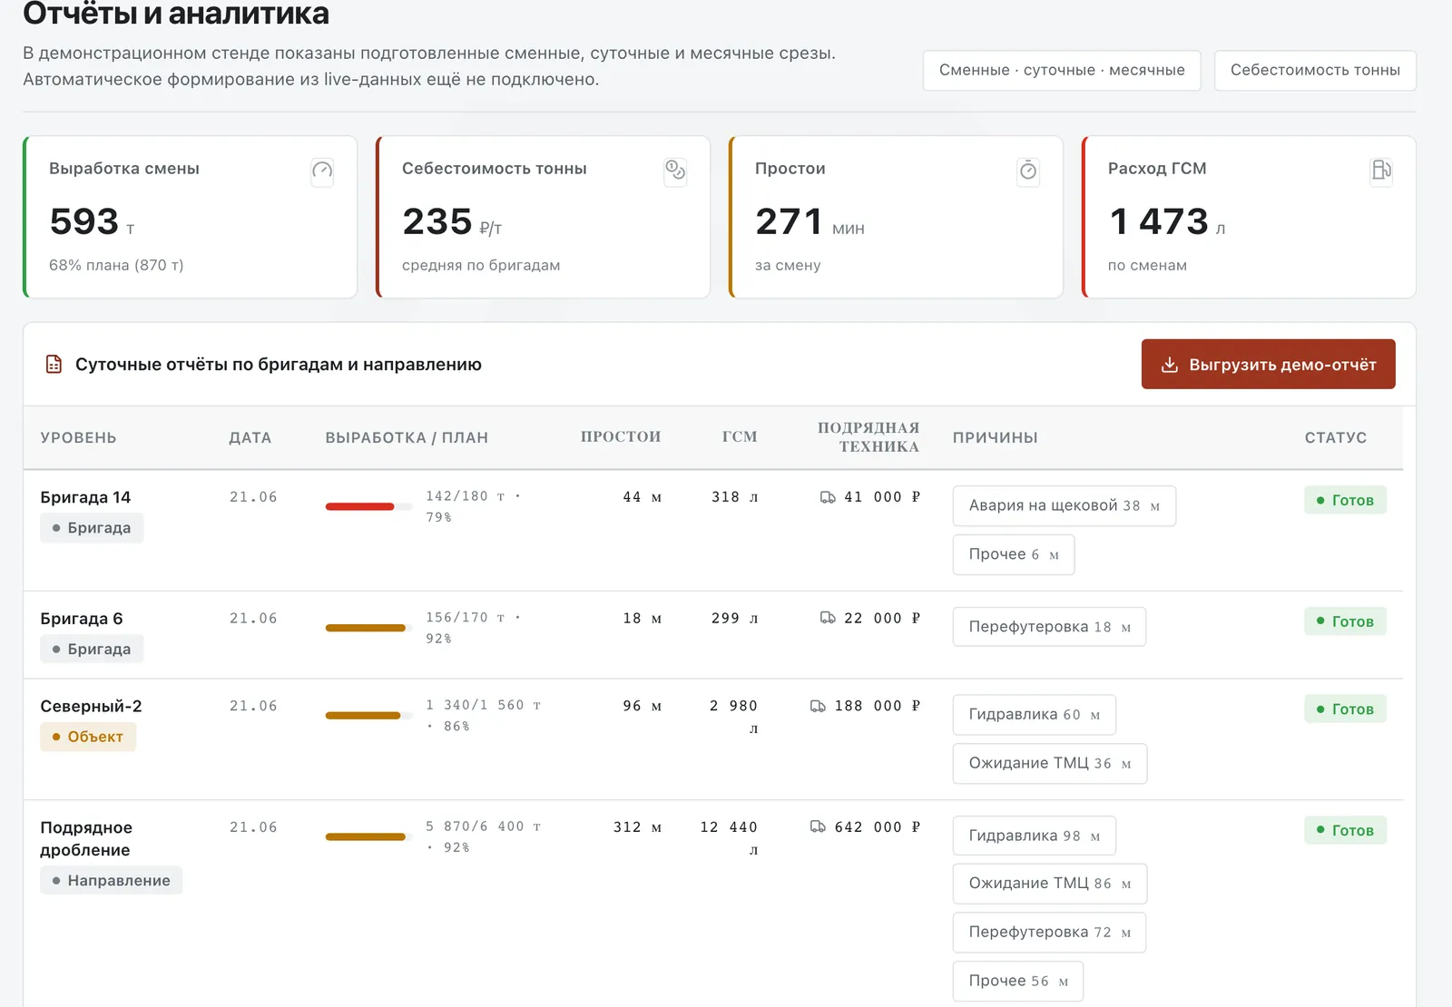Click the Направление level tag
Viewport: 1452px width, 1007px height.
coord(111,880)
